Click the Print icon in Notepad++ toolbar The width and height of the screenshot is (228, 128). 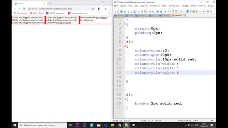coord(135,12)
